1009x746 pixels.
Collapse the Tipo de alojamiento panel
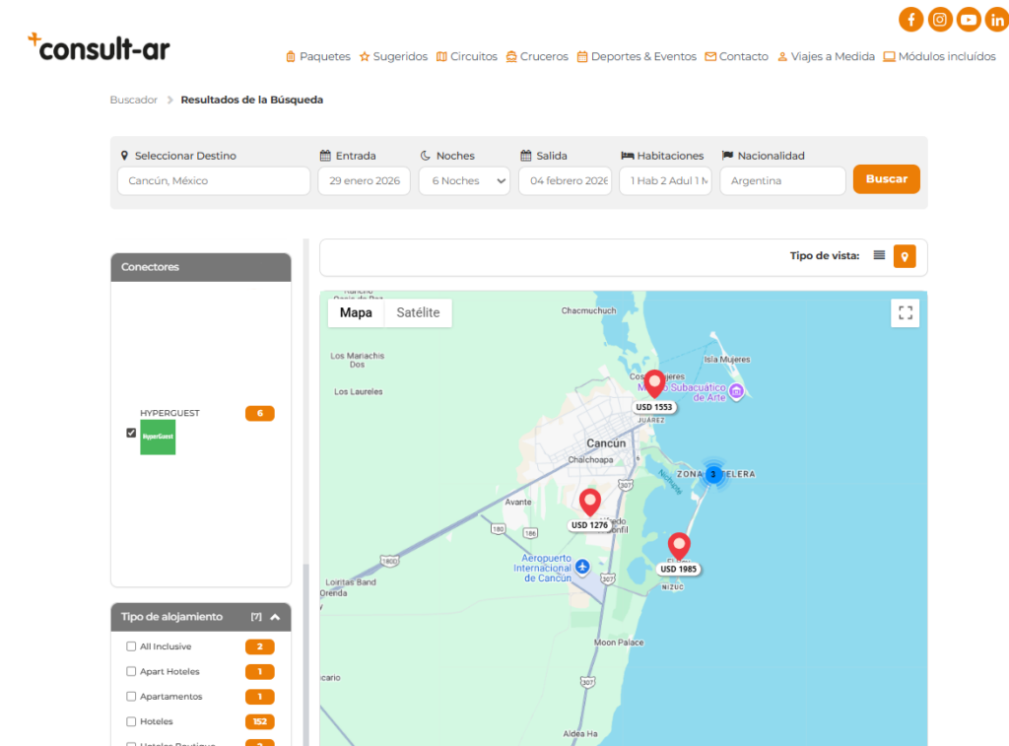tap(275, 617)
